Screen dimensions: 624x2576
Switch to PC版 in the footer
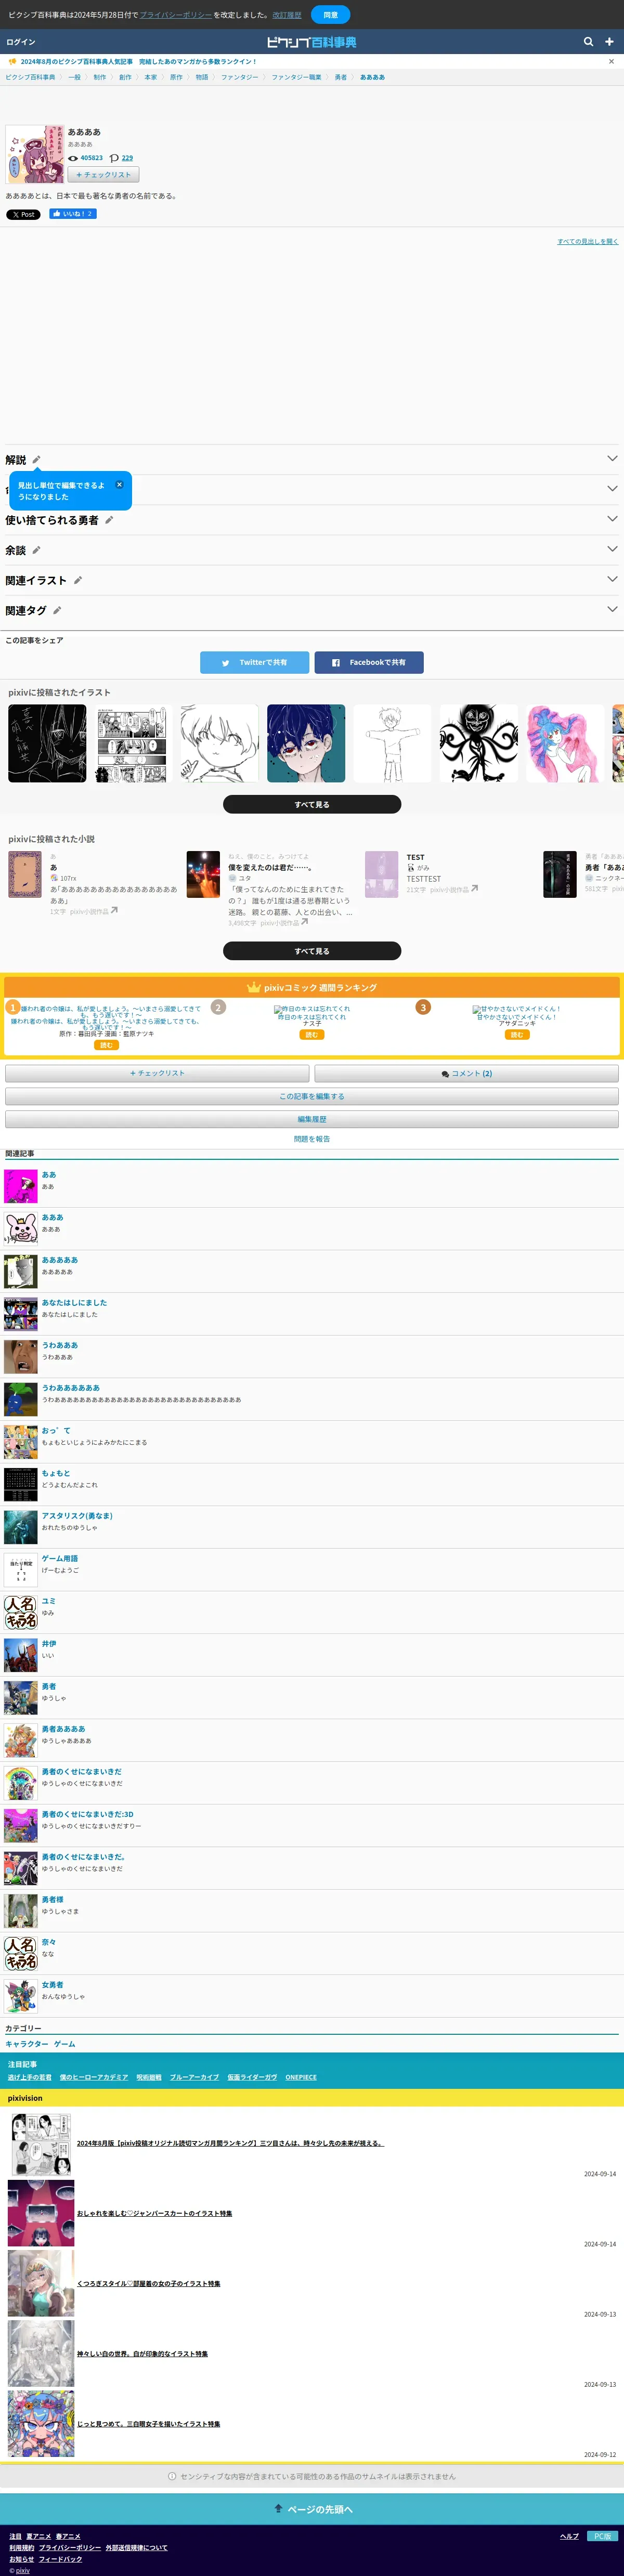point(602,2536)
